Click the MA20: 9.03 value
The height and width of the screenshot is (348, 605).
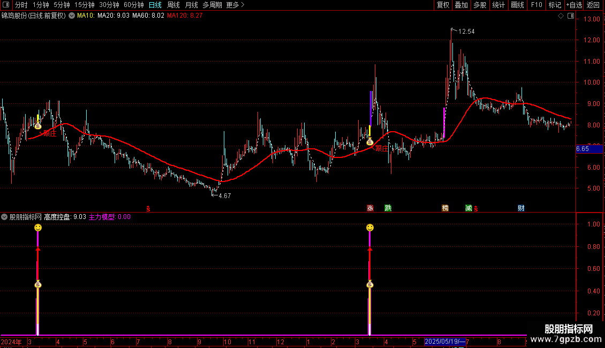tap(114, 16)
